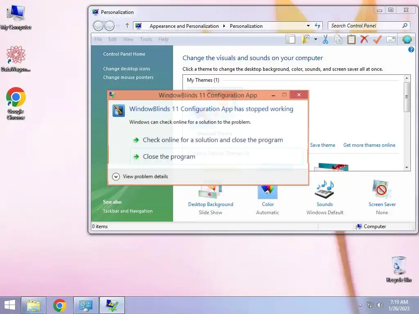
Task: Go to Control Panel Home
Action: [124, 54]
